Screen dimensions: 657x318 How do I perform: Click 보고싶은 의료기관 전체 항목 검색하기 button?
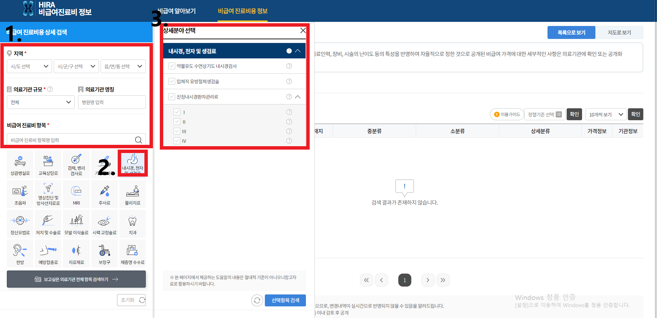pos(76,279)
